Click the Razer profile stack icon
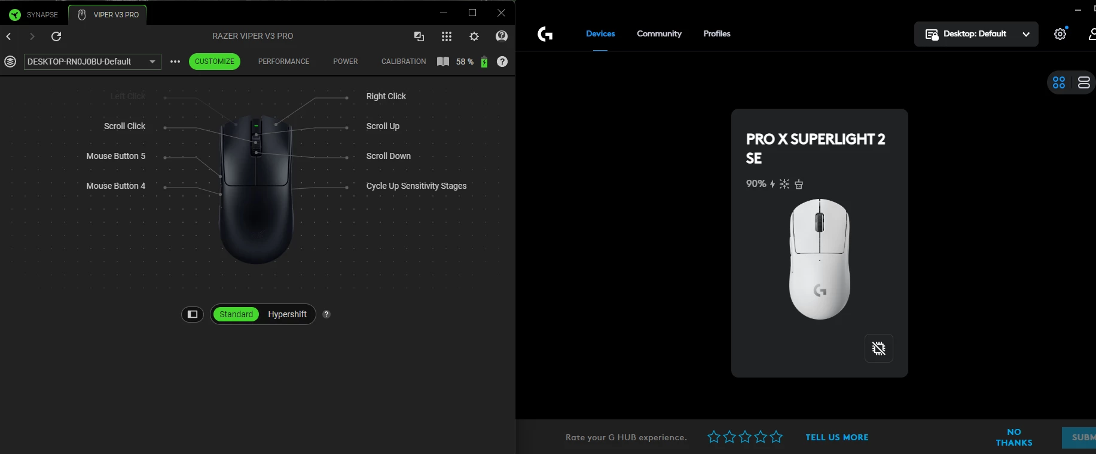The height and width of the screenshot is (454, 1096). coord(10,62)
